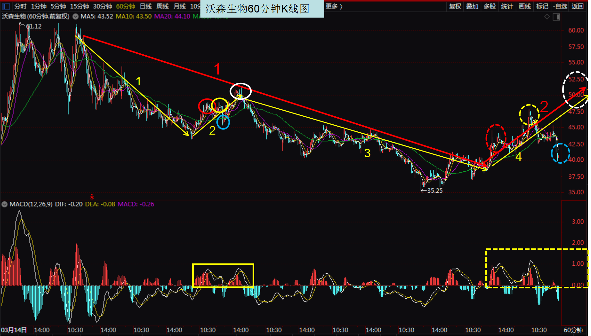Open the 复权 adjustment button
Image resolution: width=591 pixels, height=336 pixels.
(455, 6)
